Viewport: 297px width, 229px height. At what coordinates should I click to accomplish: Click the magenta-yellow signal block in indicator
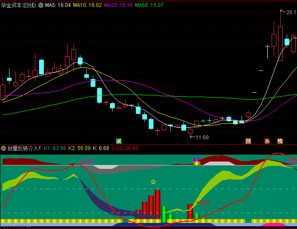(196, 162)
